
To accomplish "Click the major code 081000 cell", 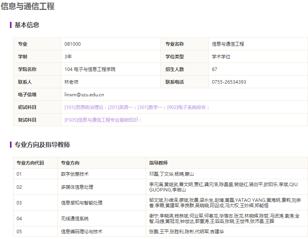I will pos(111,44).
